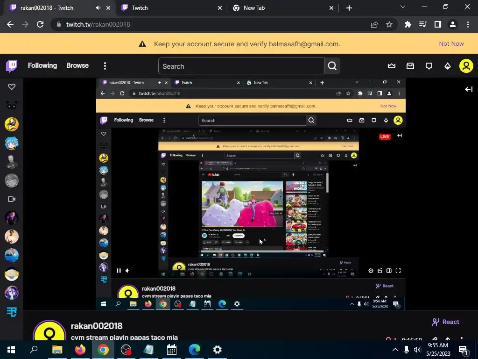Pause the stream playback

[119, 271]
